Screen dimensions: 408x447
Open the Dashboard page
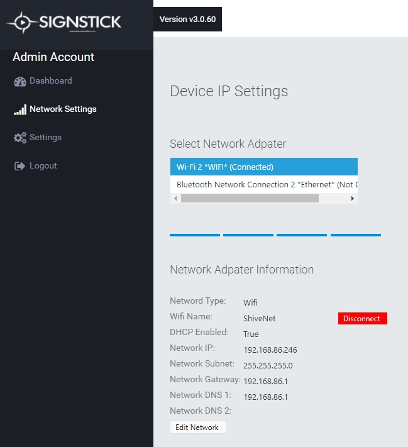[x=50, y=81]
